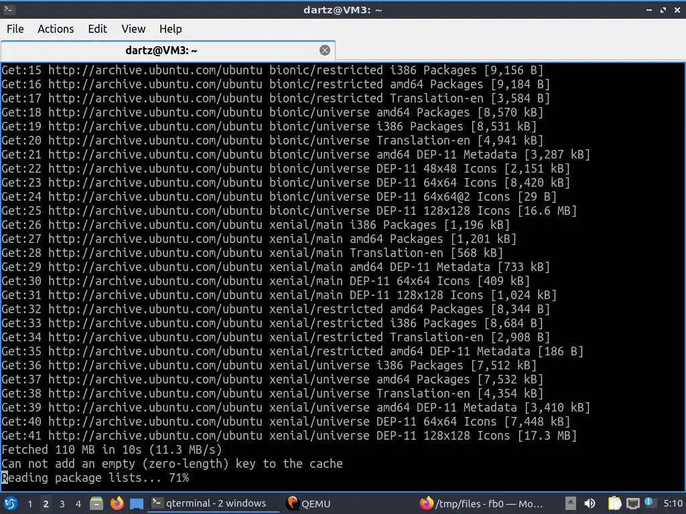The height and width of the screenshot is (514, 686).
Task: Click the 'Fetched 110 MB in 10s' line
Action: 112,450
